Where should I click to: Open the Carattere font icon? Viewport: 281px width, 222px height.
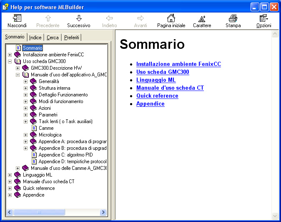[202, 19]
